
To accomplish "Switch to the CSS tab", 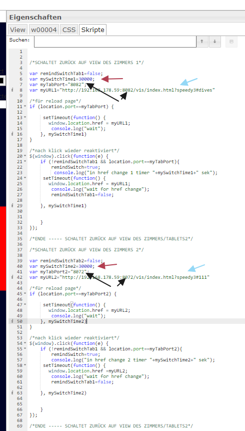I will coord(69,30).
